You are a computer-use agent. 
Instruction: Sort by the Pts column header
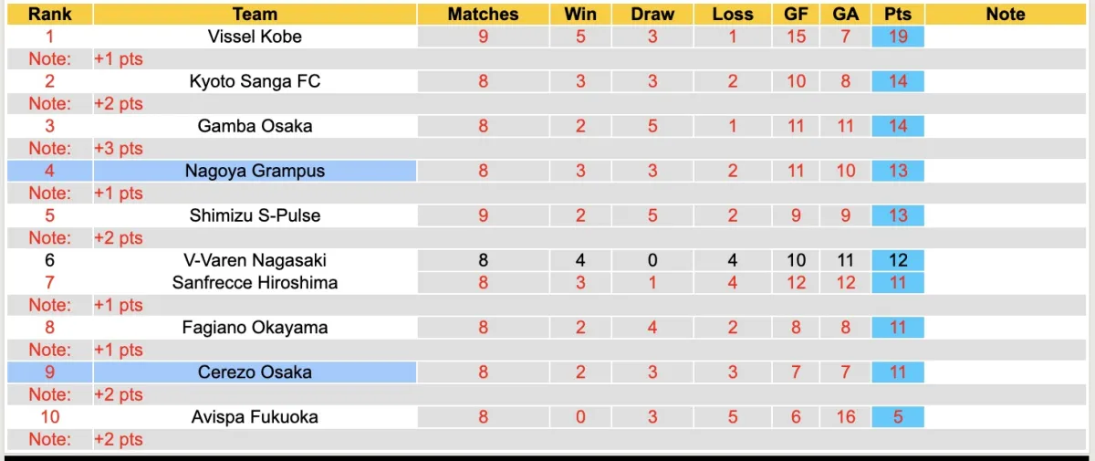pyautogui.click(x=897, y=14)
